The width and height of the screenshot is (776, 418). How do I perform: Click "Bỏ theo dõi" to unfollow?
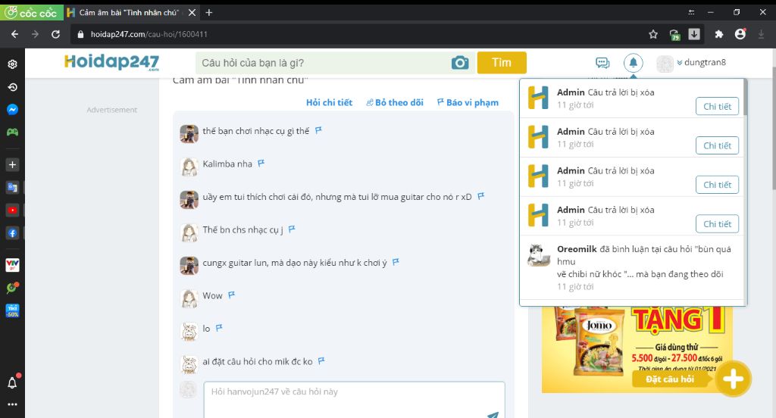point(394,102)
